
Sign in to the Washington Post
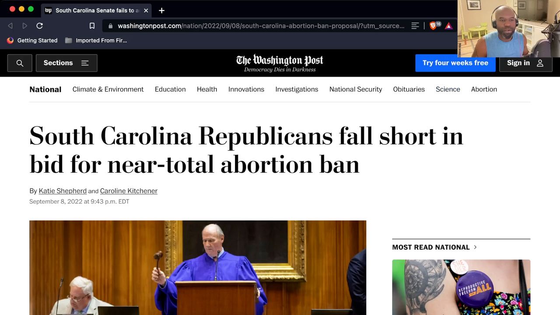pos(525,63)
